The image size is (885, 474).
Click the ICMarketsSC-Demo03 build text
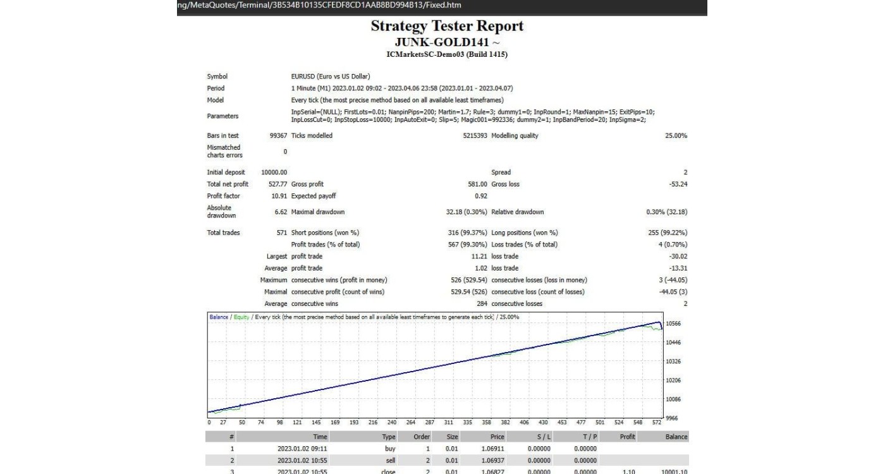(x=447, y=54)
